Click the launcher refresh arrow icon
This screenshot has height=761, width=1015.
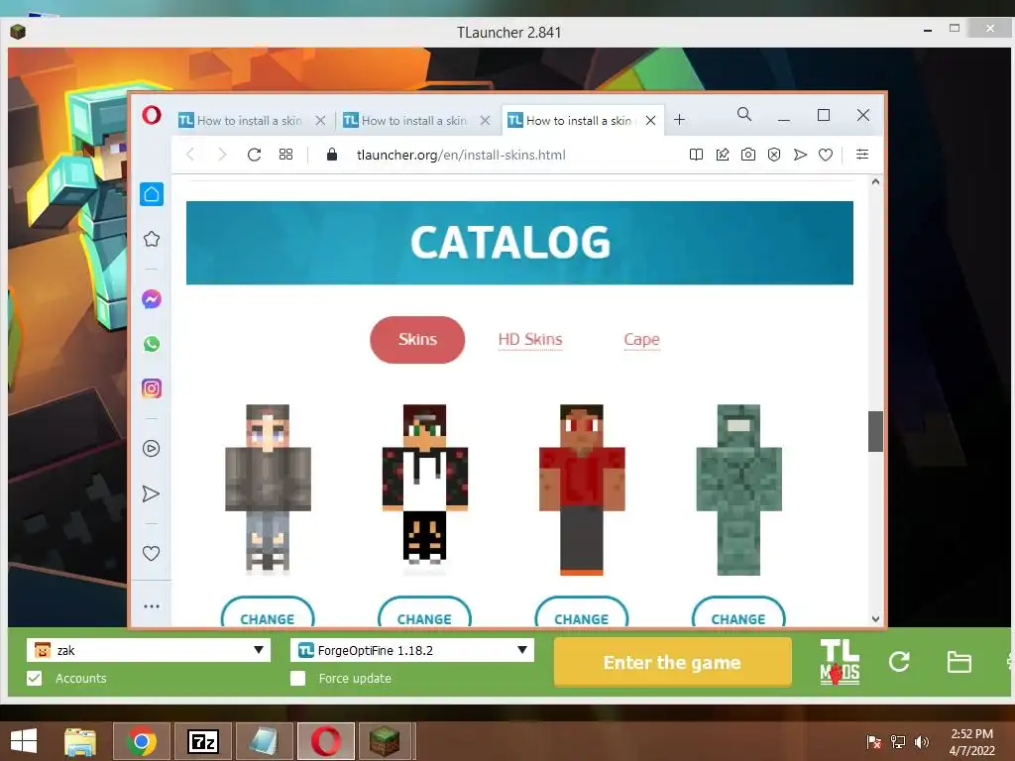[x=899, y=661]
